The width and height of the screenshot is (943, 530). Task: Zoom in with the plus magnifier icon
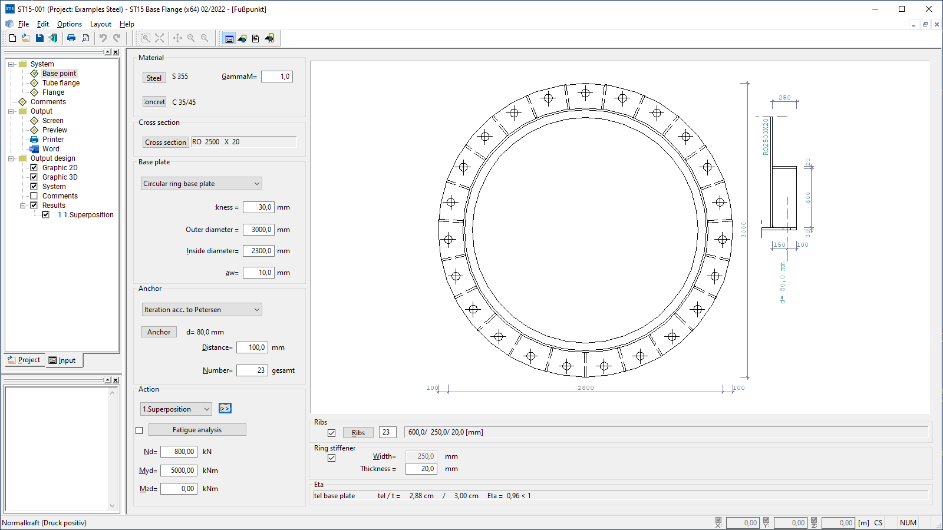(191, 38)
